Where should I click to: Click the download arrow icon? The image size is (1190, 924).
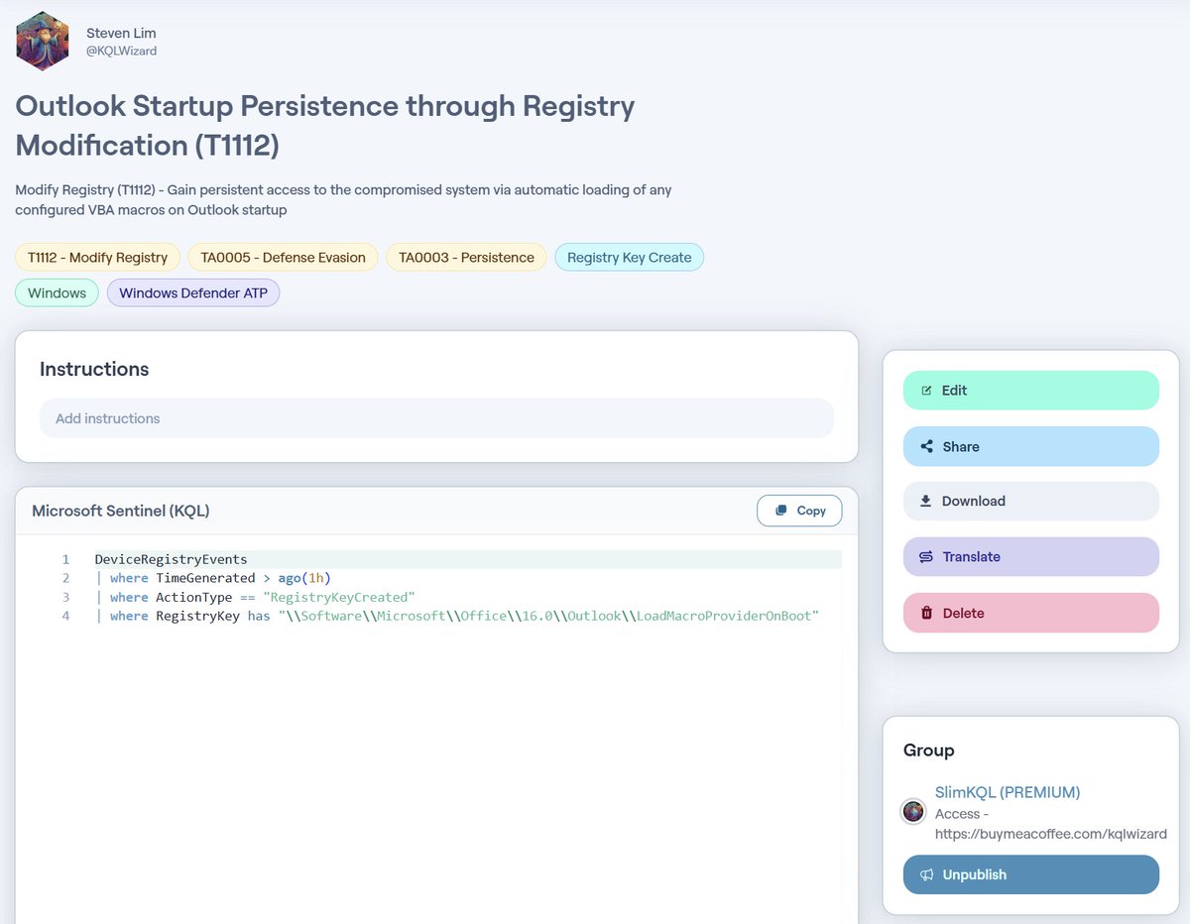[925, 501]
